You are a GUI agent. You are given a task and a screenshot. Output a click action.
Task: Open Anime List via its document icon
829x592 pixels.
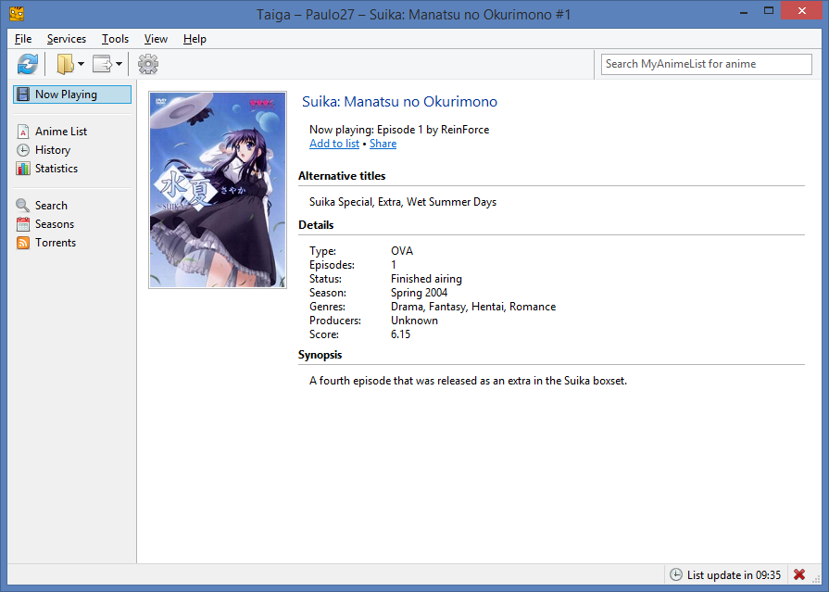click(23, 132)
